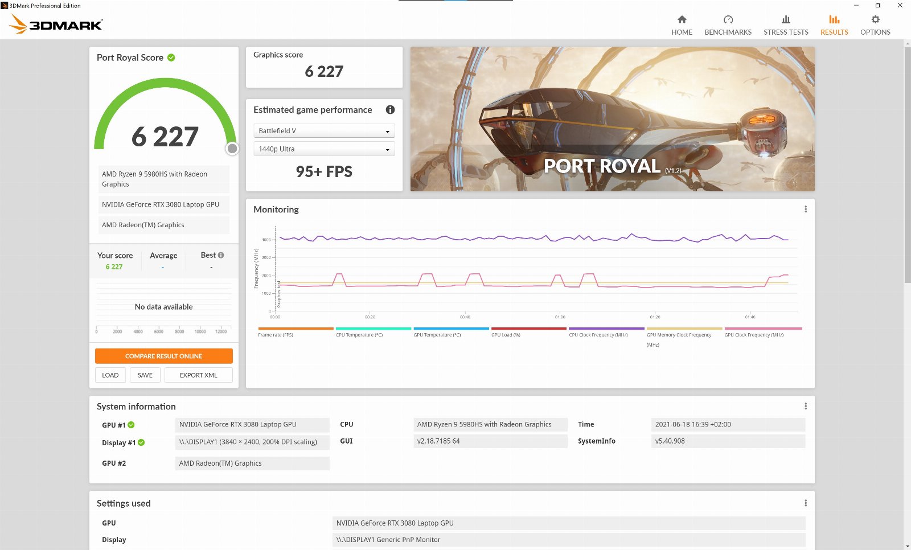The height and width of the screenshot is (550, 911).
Task: Click Compare Result Online button
Action: click(x=164, y=356)
